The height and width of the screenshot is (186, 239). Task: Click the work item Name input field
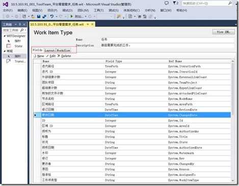[x=167, y=40]
